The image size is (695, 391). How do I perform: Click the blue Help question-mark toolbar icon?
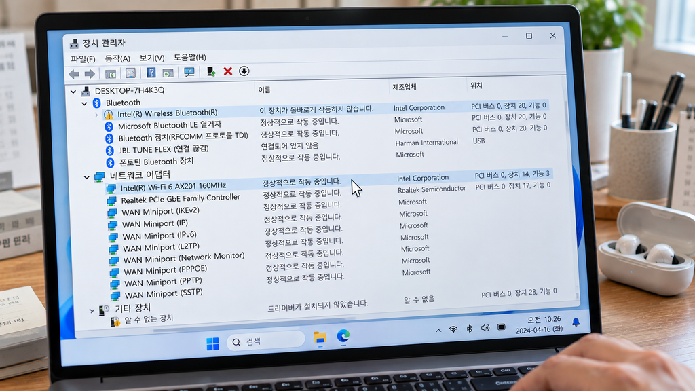pyautogui.click(x=151, y=72)
